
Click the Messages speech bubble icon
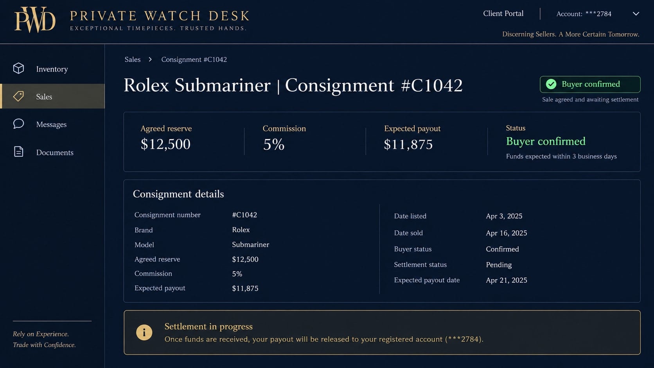click(x=18, y=124)
